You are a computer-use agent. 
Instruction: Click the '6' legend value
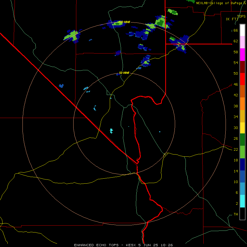point(237,193)
